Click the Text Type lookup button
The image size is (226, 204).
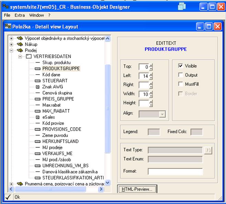[208, 150]
